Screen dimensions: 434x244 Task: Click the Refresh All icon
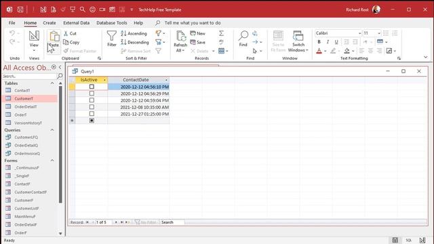(x=181, y=36)
